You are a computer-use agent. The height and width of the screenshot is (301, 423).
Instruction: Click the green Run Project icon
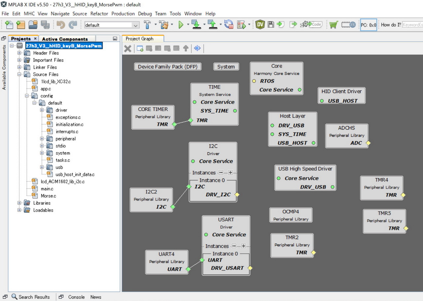coord(181,24)
